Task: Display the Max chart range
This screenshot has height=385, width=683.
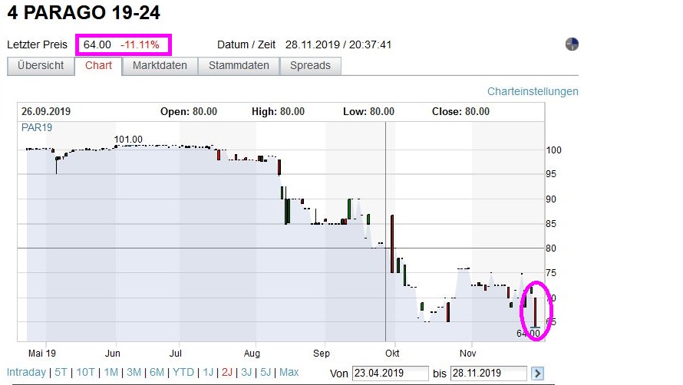Action: [289, 373]
